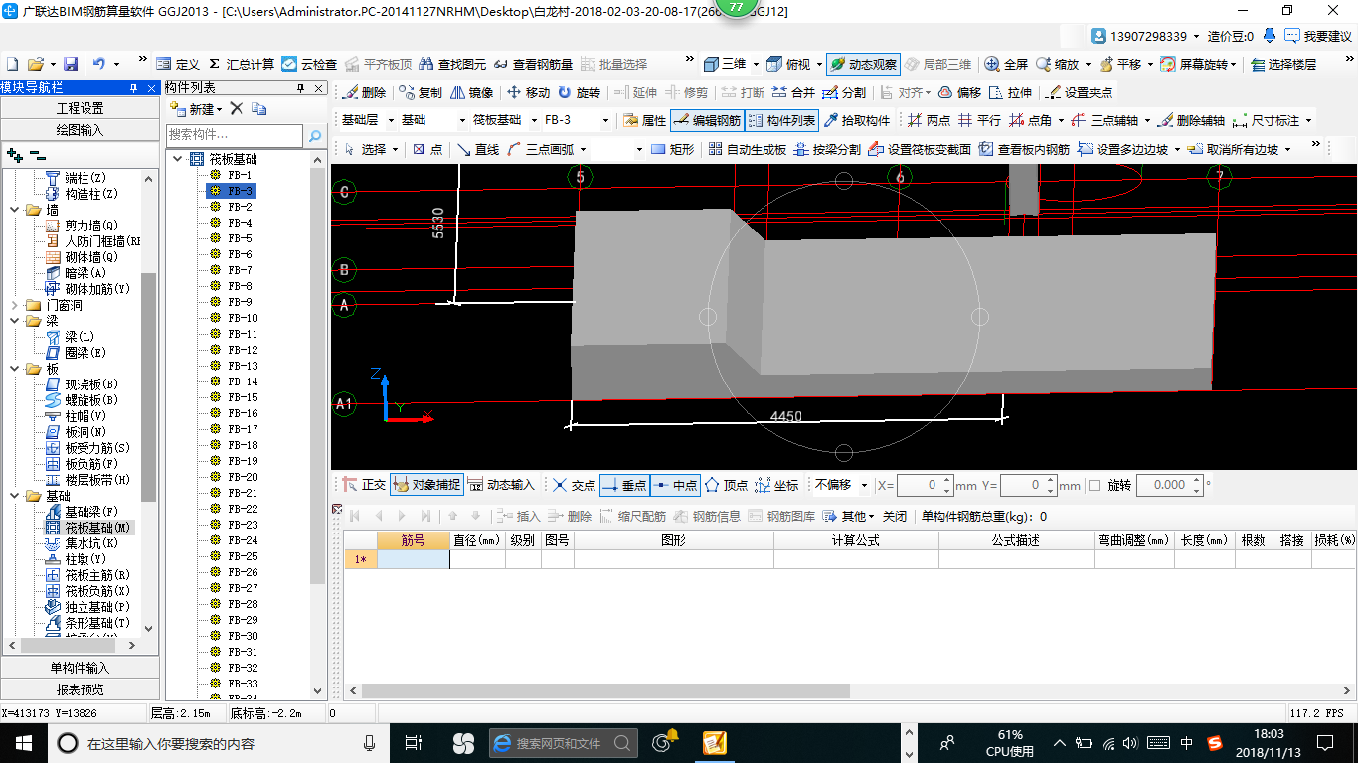This screenshot has width=1358, height=763.
Task: Click 全屏 full screen button
Action: [x=1006, y=64]
